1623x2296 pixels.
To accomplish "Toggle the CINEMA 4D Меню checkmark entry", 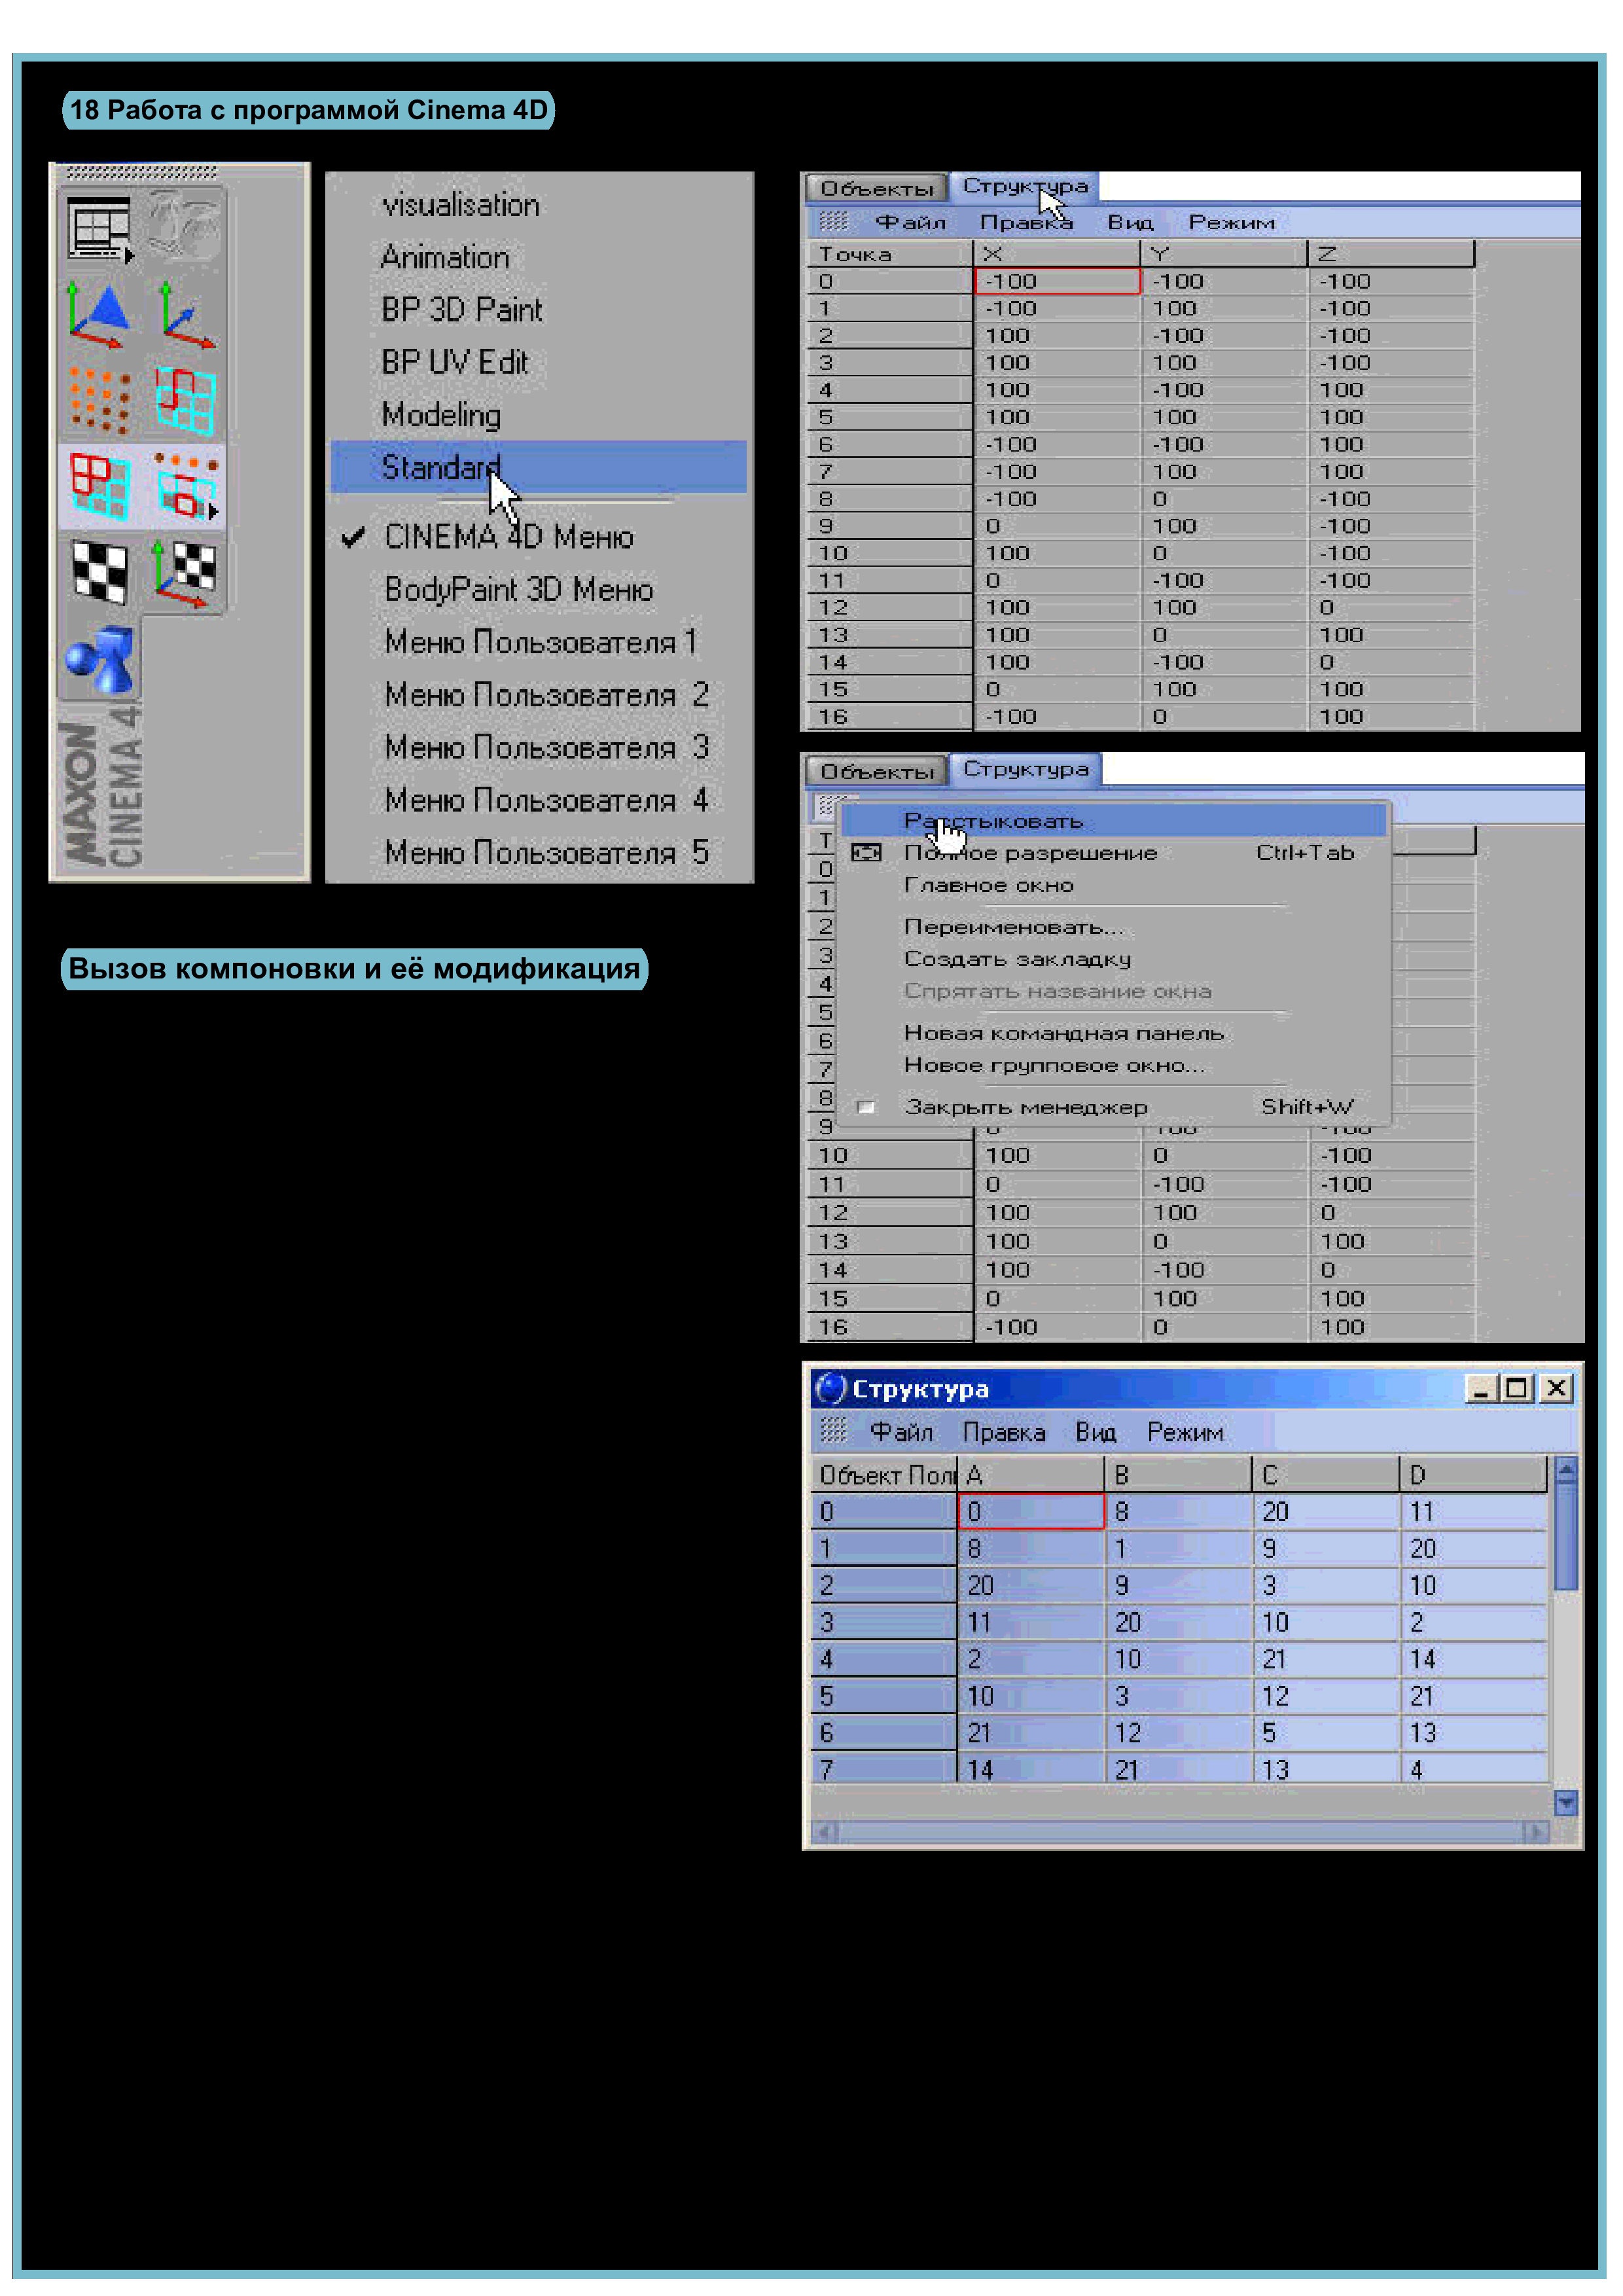I will (508, 537).
